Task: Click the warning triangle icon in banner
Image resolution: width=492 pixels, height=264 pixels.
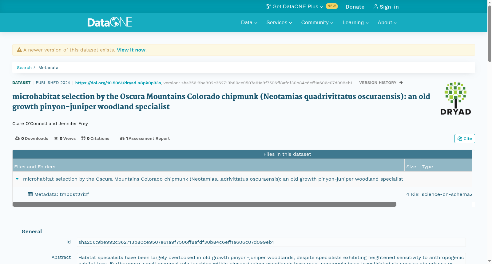Action: click(19, 50)
